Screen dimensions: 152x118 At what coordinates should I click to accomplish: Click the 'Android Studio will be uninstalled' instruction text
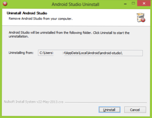point(69,34)
